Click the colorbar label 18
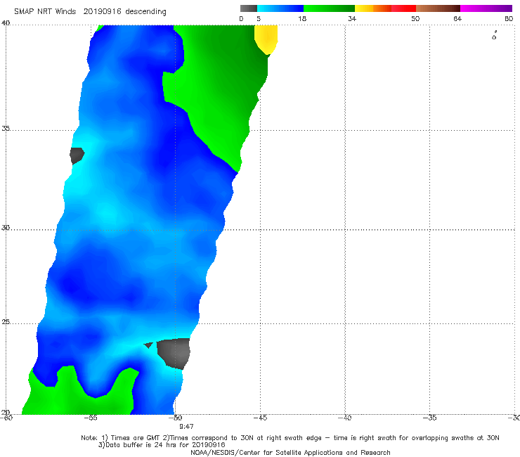This screenshot has height=457, width=520. [x=302, y=18]
